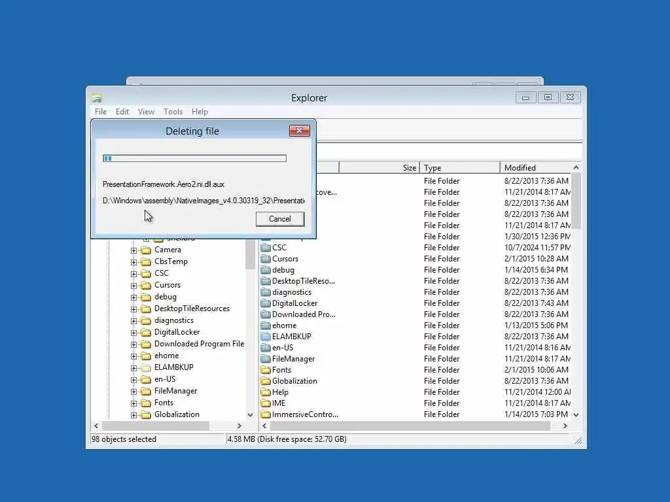
Task: Expand the debug tree node
Action: pyautogui.click(x=133, y=297)
